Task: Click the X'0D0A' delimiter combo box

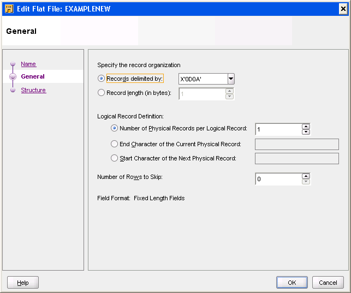Action: (203, 79)
